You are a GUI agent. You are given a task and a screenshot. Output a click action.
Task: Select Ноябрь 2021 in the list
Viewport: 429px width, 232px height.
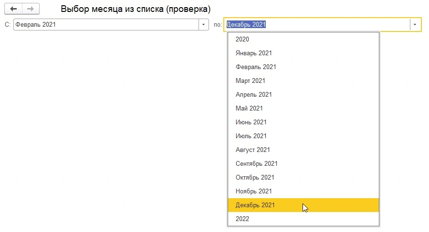(254, 192)
